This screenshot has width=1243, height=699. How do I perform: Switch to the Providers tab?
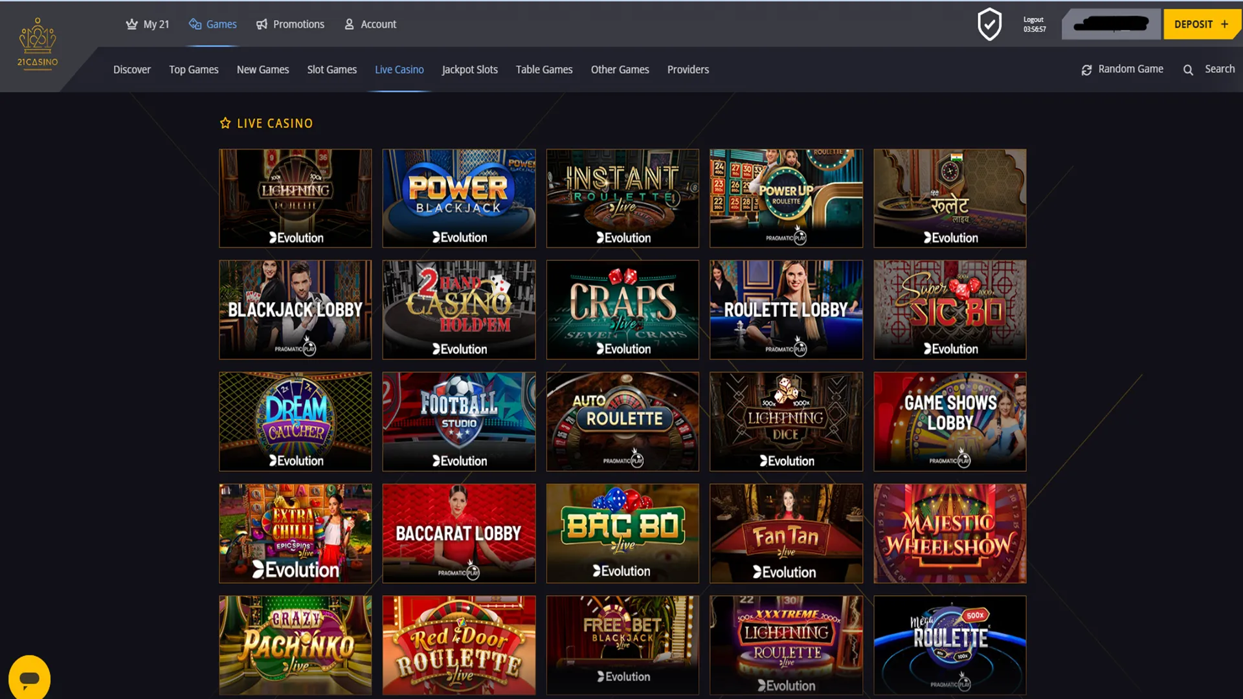pos(688,69)
